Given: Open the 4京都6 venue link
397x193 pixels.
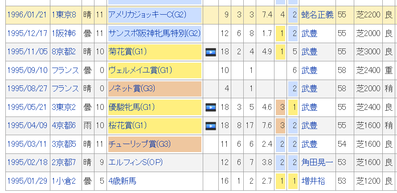Looking at the screenshot, I should tap(64, 125).
